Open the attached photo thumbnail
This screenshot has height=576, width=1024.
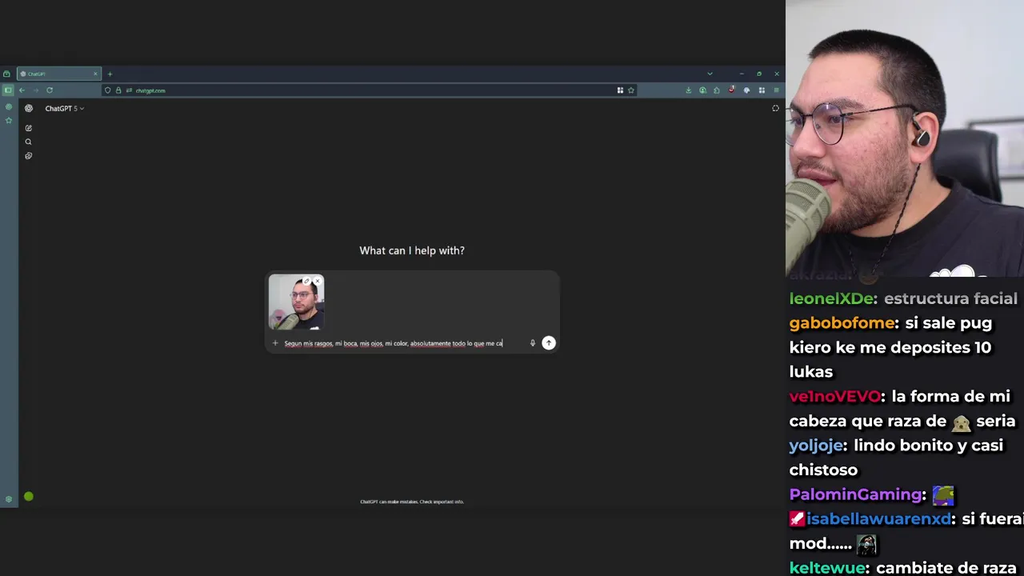point(296,303)
